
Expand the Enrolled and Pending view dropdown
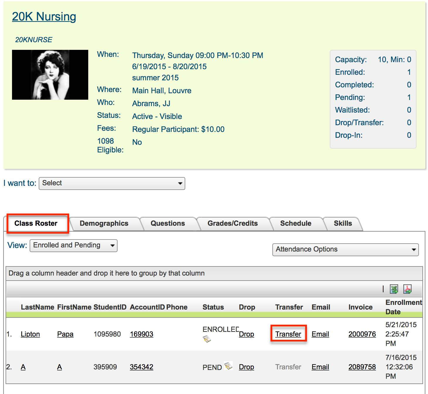(x=73, y=246)
